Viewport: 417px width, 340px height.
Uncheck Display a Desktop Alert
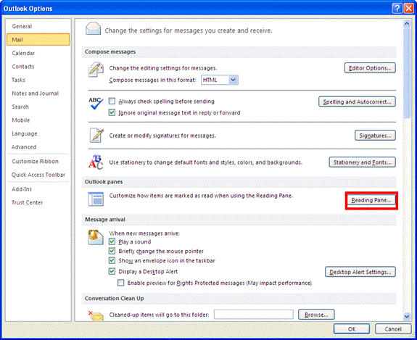112,271
